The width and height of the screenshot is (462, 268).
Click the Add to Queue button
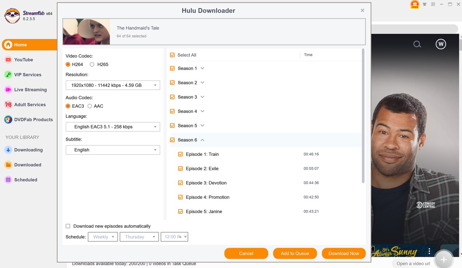point(295,253)
